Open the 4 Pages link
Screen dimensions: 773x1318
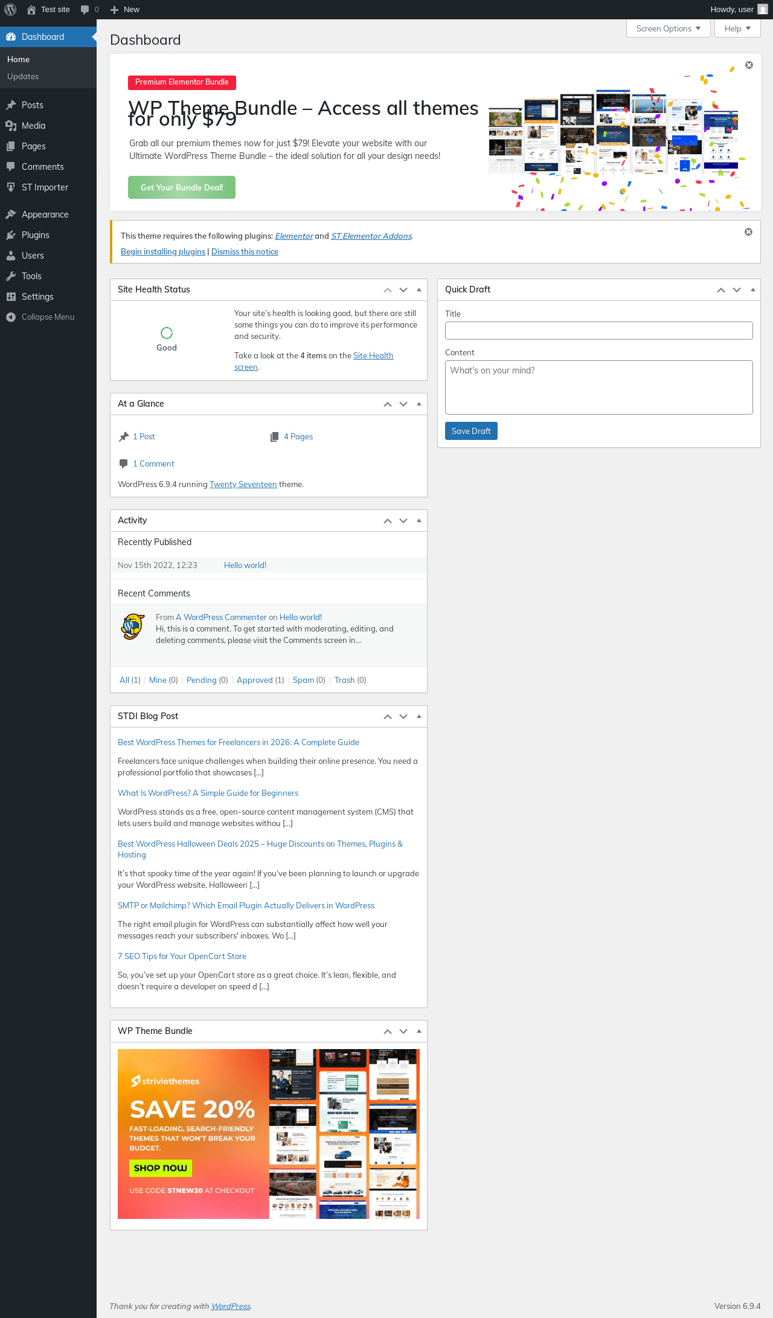point(298,437)
